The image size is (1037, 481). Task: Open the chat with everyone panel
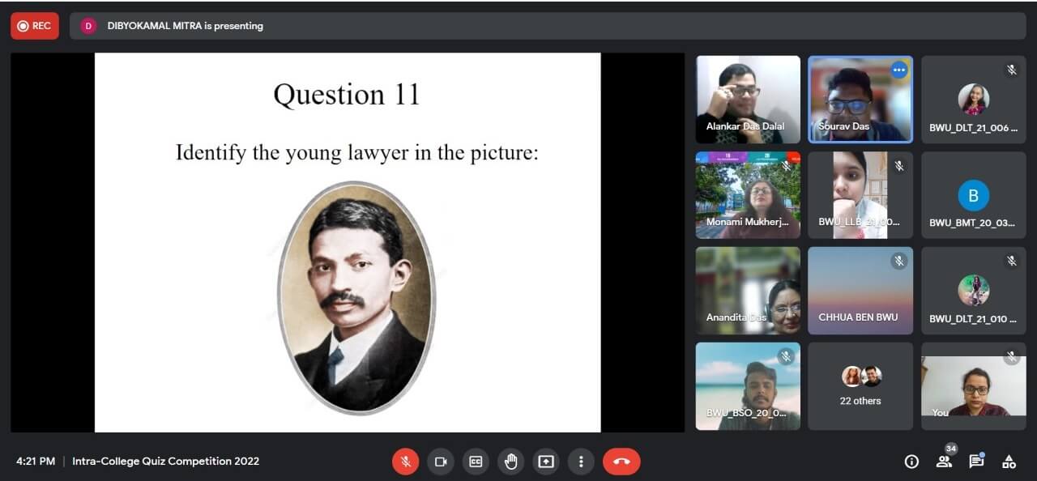(x=976, y=462)
